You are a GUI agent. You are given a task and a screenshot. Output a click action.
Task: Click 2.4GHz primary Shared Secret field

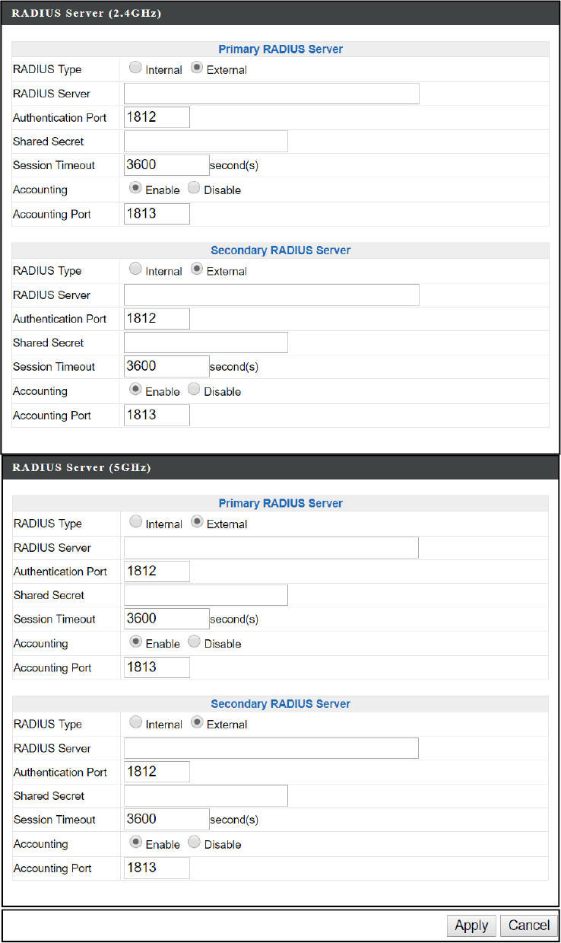pos(205,142)
